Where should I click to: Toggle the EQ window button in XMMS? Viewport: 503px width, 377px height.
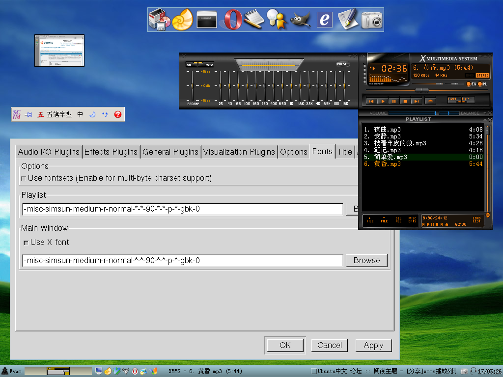pyautogui.click(x=471, y=84)
